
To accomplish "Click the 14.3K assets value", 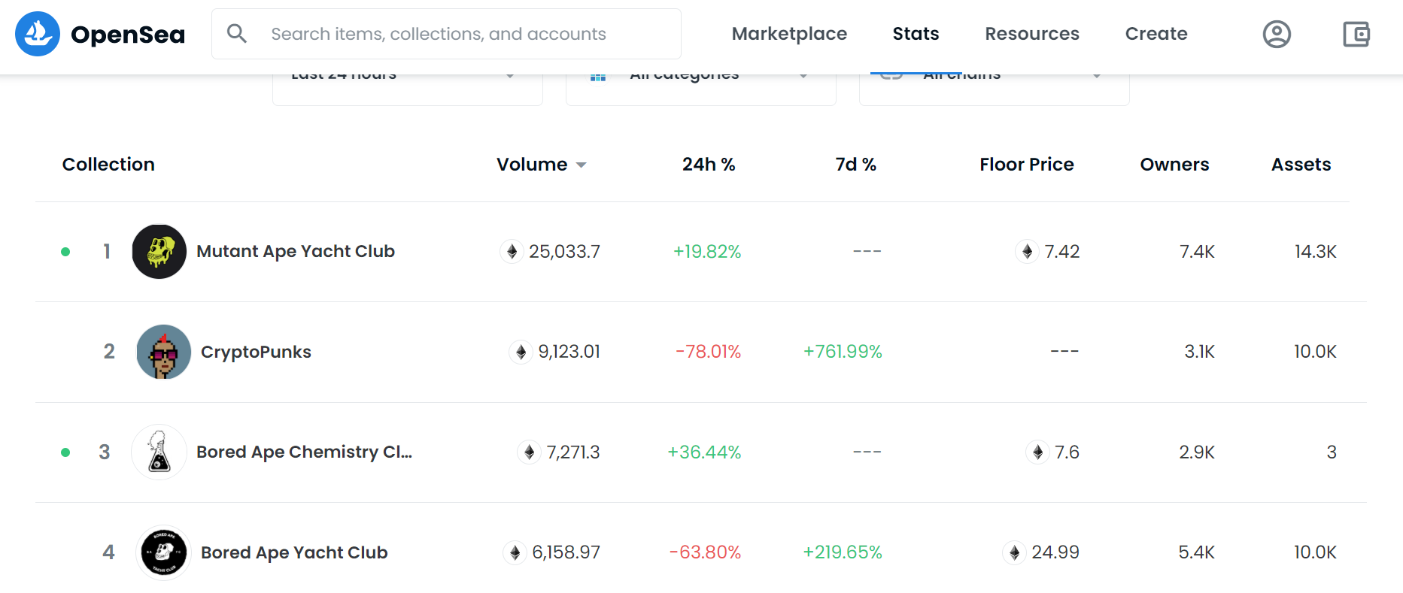I will [x=1315, y=252].
